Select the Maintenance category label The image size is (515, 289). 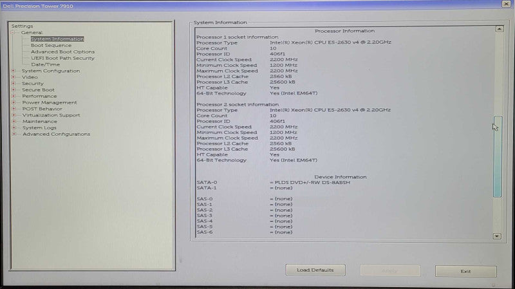[x=40, y=121]
